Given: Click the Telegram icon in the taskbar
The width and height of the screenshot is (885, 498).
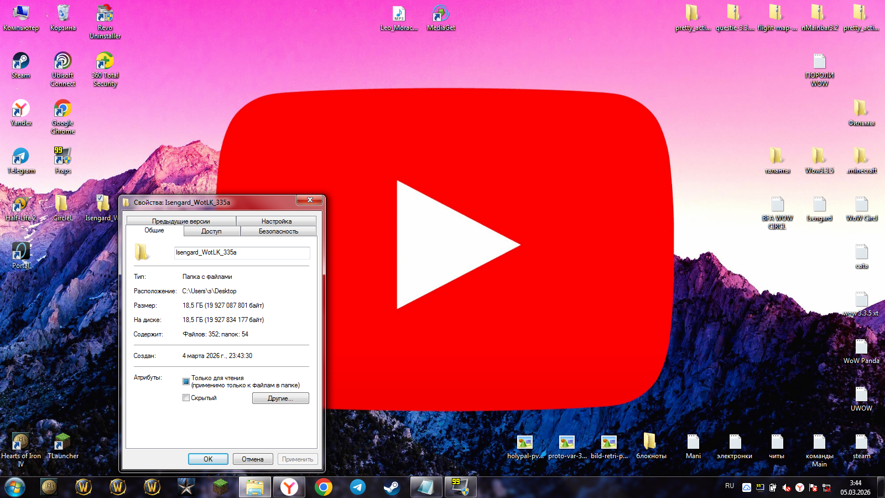Looking at the screenshot, I should (358, 487).
